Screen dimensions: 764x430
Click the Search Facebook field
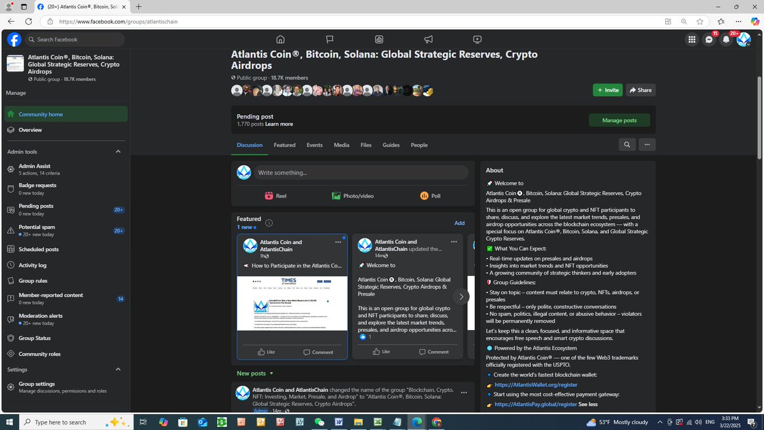click(75, 39)
